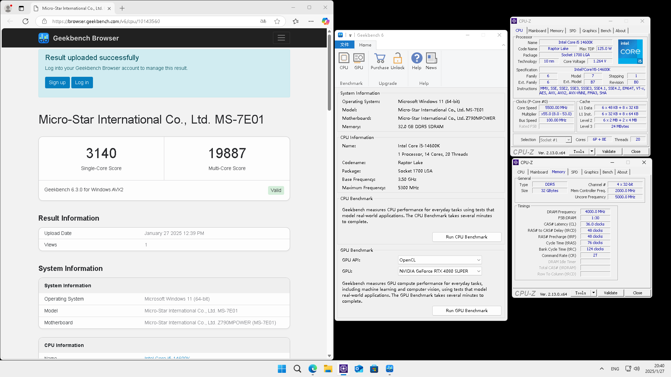Switch to Mainboard tab in upper CPU-Z
Image resolution: width=671 pixels, height=377 pixels.
tap(537, 31)
